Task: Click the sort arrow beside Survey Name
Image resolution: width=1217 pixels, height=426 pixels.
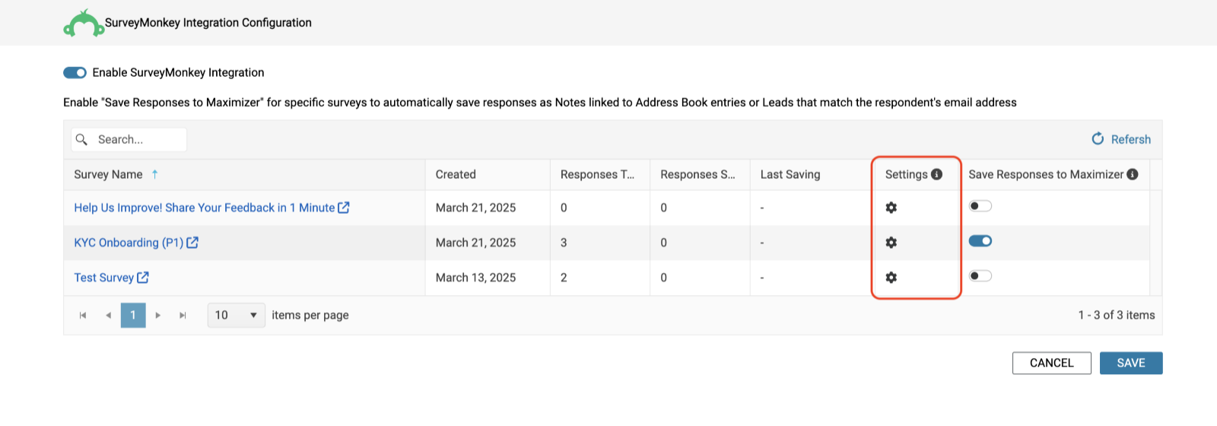Action: click(154, 174)
